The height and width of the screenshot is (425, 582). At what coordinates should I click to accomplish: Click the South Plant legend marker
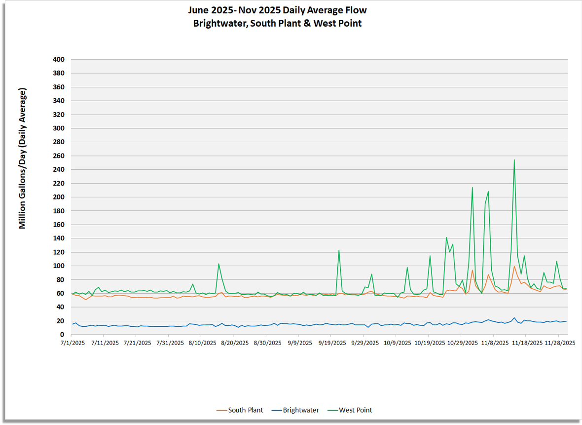(222, 410)
